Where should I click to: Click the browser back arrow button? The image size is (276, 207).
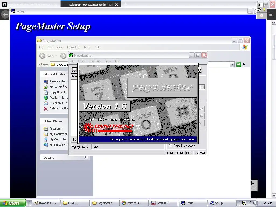point(5,15)
